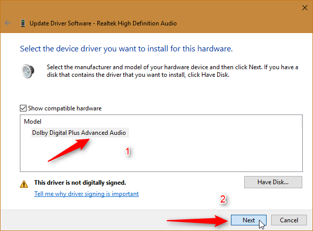Image resolution: width=313 pixels, height=231 pixels.
Task: Click Next to install the driver
Action: click(249, 220)
